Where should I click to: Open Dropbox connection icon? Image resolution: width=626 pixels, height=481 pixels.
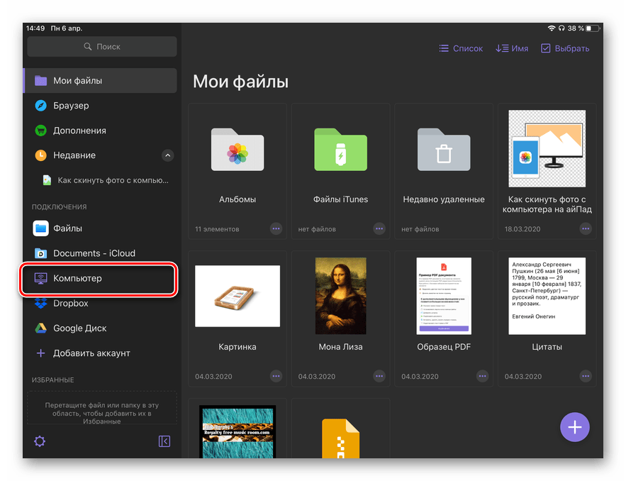pos(40,303)
